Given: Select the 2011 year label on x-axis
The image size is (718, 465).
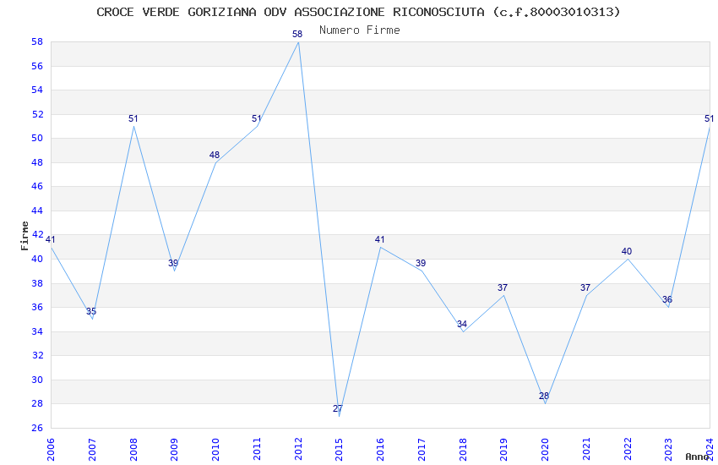Looking at the screenshot, I should click(257, 449).
